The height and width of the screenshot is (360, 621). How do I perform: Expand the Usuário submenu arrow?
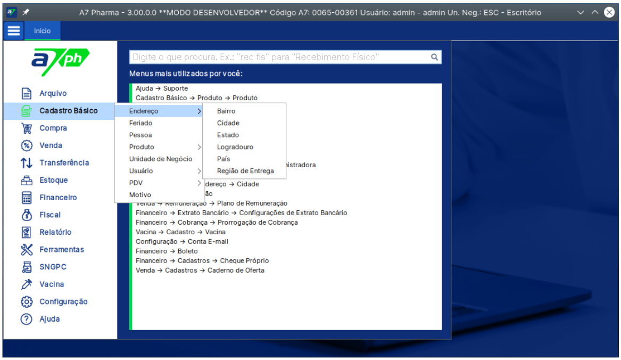tap(199, 171)
